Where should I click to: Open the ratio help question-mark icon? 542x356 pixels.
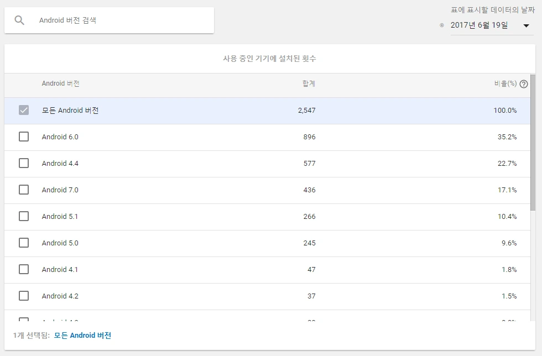pyautogui.click(x=524, y=84)
